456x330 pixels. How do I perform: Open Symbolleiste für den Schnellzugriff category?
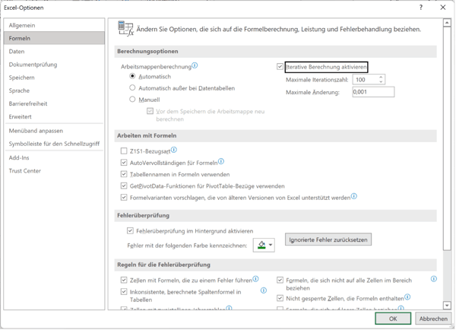coord(55,144)
